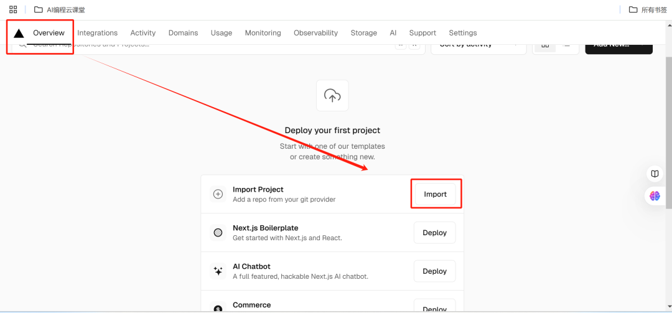
Task: Switch to the Integrations tab
Action: click(x=97, y=33)
